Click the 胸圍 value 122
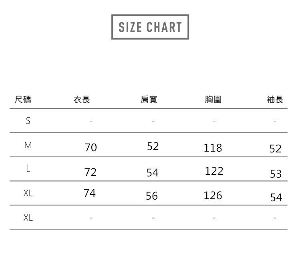The width and height of the screenshot is (300, 266). click(x=214, y=171)
